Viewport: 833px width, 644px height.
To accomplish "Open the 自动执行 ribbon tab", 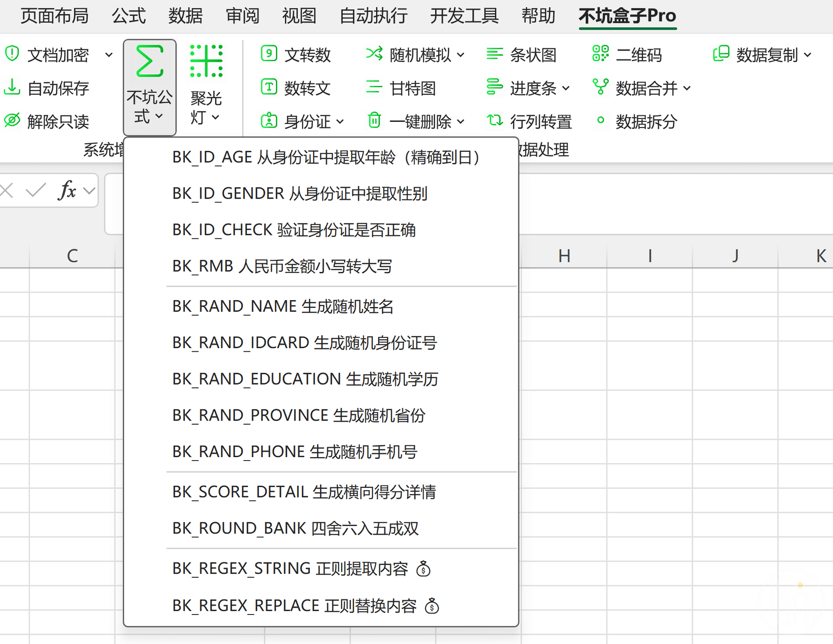I will [374, 16].
